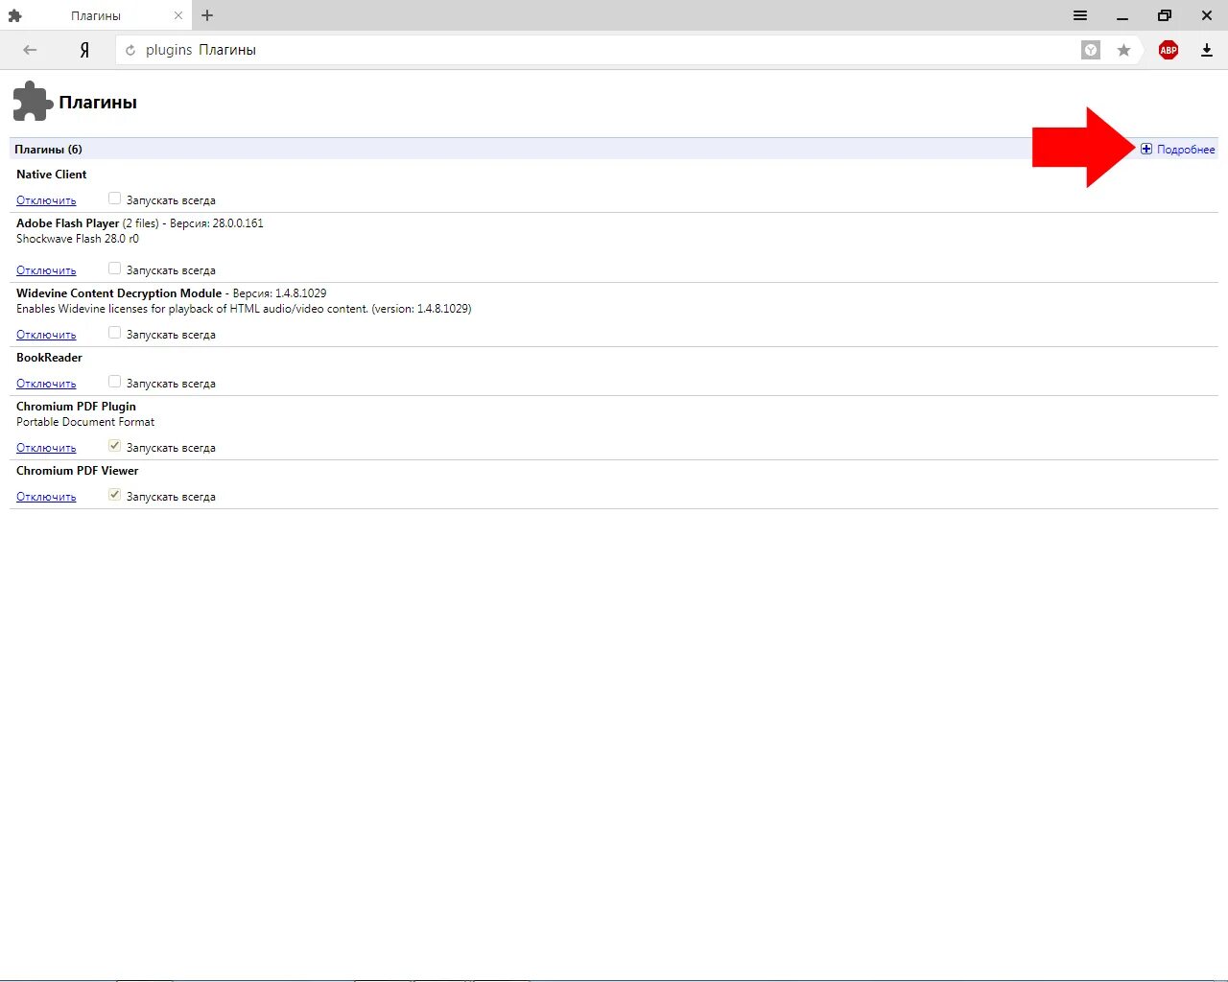Click the Yandex protect shield icon in the address bar
Viewport: 1228px width, 982px height.
pyautogui.click(x=1091, y=50)
